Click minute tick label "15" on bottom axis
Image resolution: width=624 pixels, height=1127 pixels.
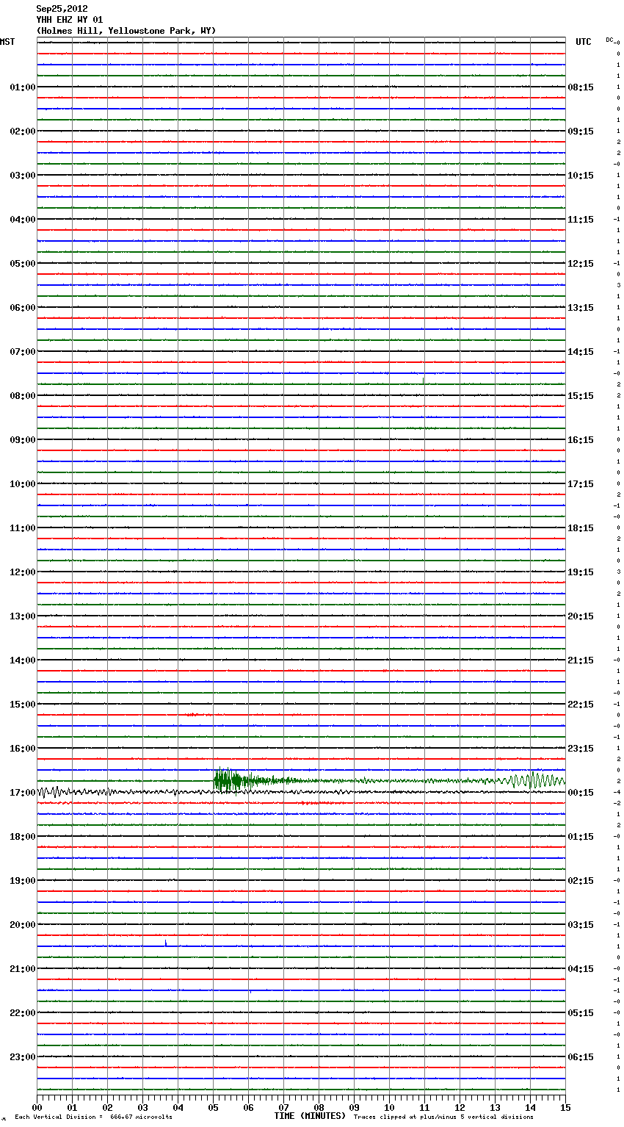pyautogui.click(x=565, y=1107)
